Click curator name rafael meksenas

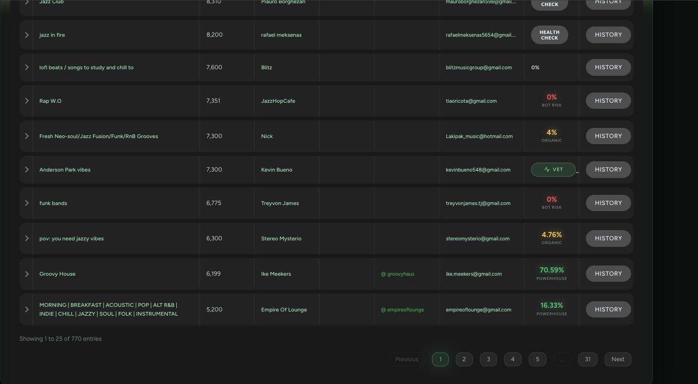pos(281,35)
